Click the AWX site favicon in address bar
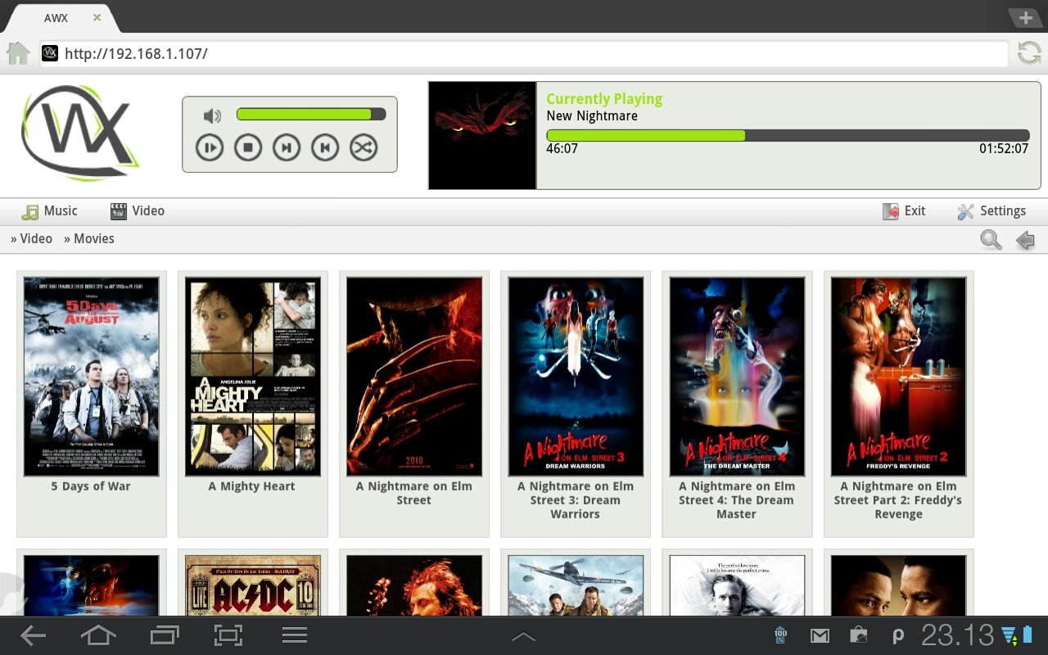The width and height of the screenshot is (1048, 655). click(x=50, y=53)
